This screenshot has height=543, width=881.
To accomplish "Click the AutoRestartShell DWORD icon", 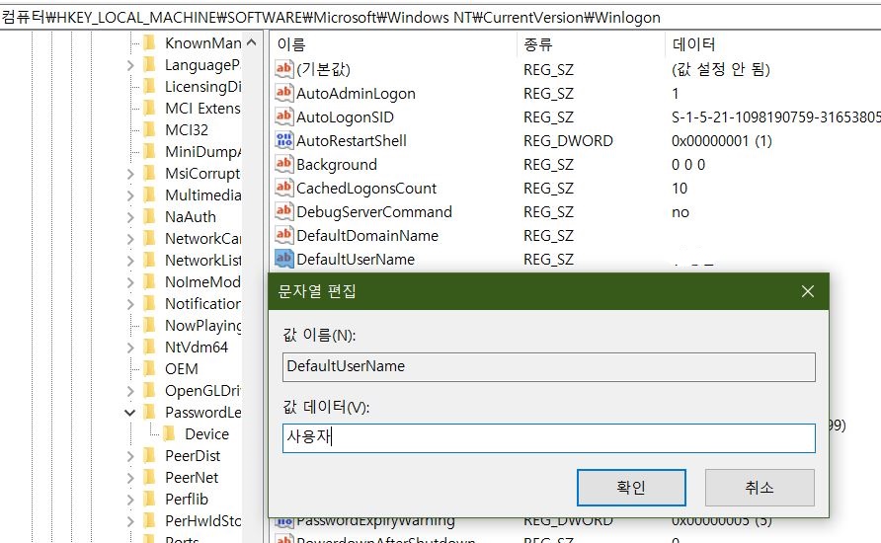I will tap(283, 140).
